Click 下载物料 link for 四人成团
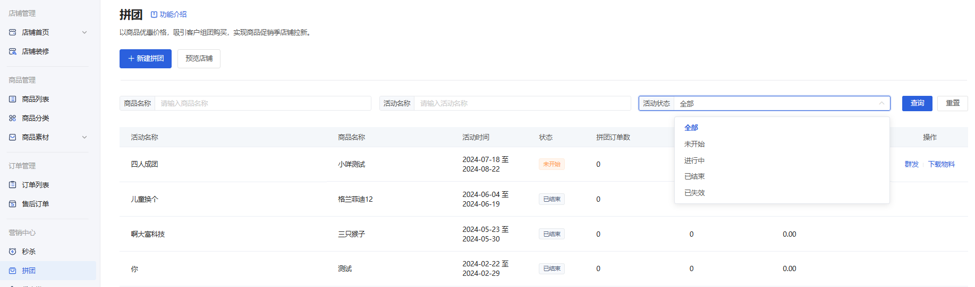 click(941, 164)
